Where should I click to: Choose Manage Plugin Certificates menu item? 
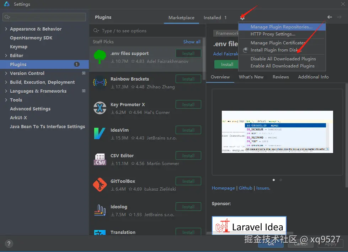pos(282,43)
